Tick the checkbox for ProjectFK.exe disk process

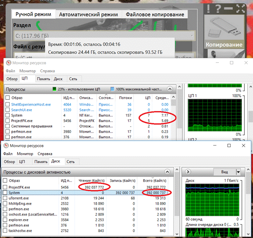[x=5, y=187]
